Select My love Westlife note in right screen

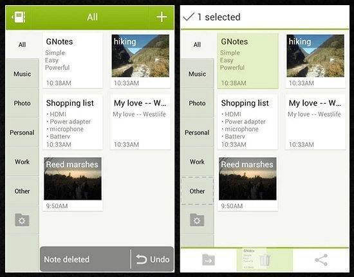[x=315, y=122]
